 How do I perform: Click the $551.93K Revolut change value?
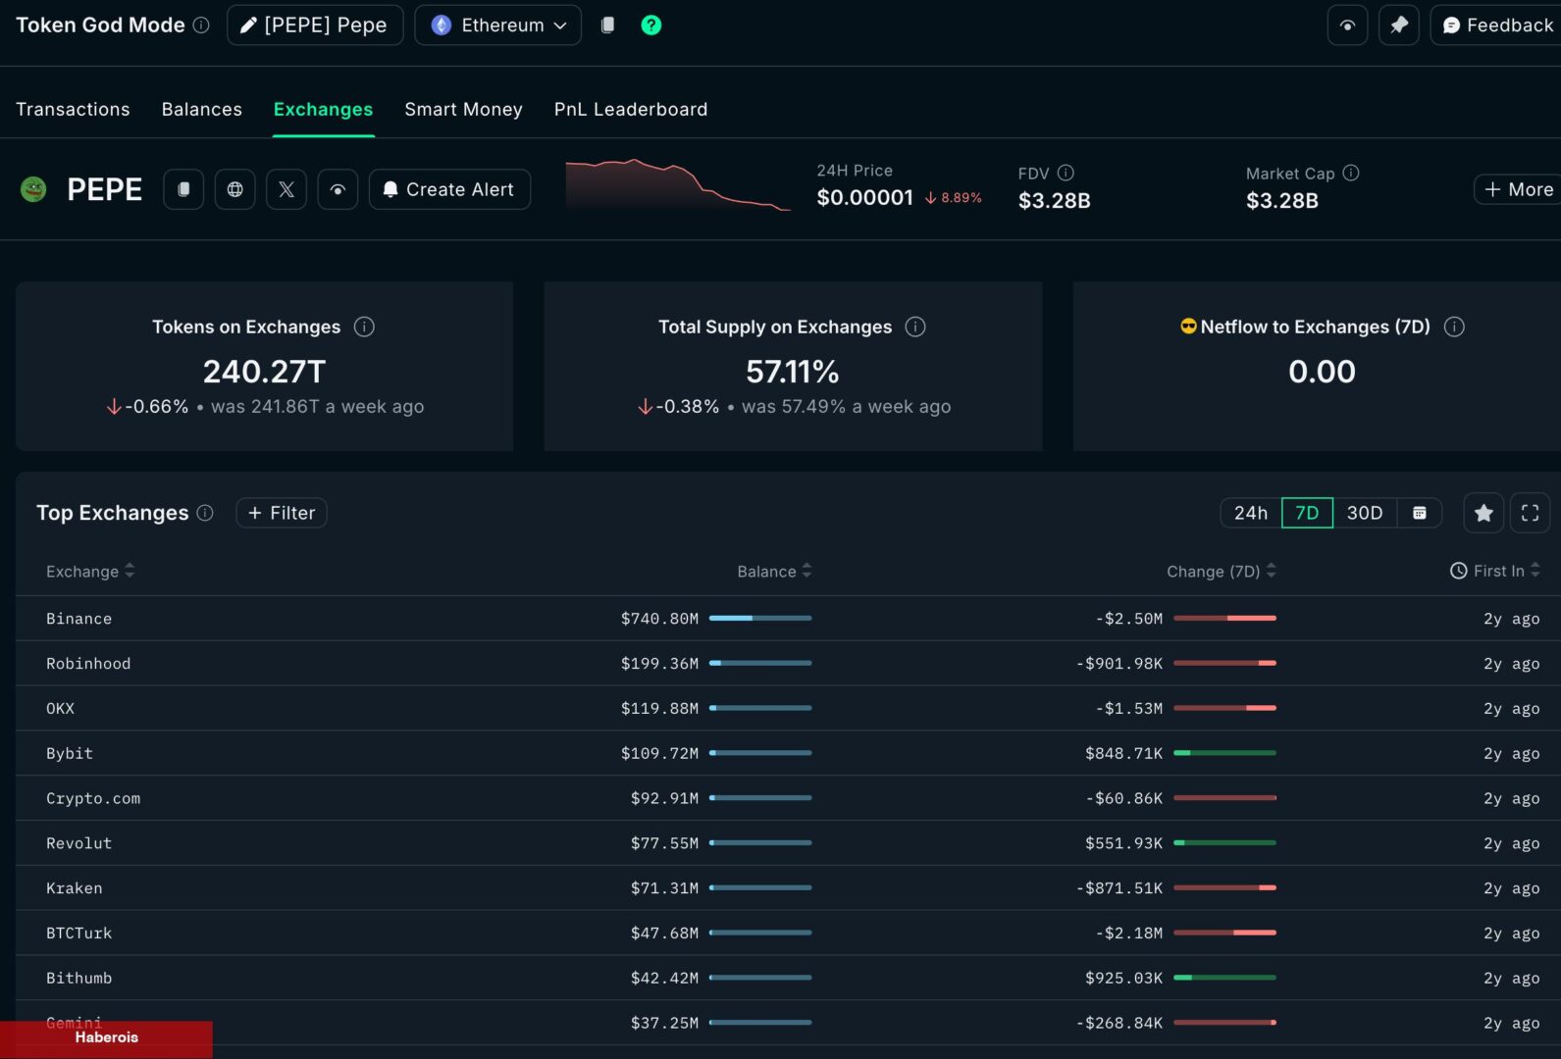click(1123, 843)
